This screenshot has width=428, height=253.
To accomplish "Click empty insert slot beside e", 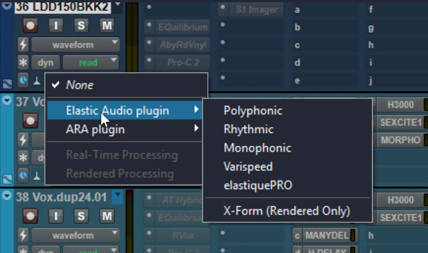I will click(x=250, y=80).
